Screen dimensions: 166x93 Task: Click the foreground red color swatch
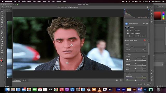click(x=1, y=60)
